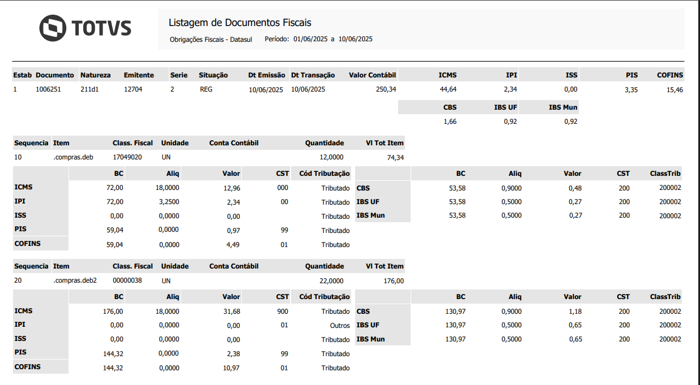Select PIS valor 2,38 in sequence 20
700x385 pixels.
click(233, 354)
